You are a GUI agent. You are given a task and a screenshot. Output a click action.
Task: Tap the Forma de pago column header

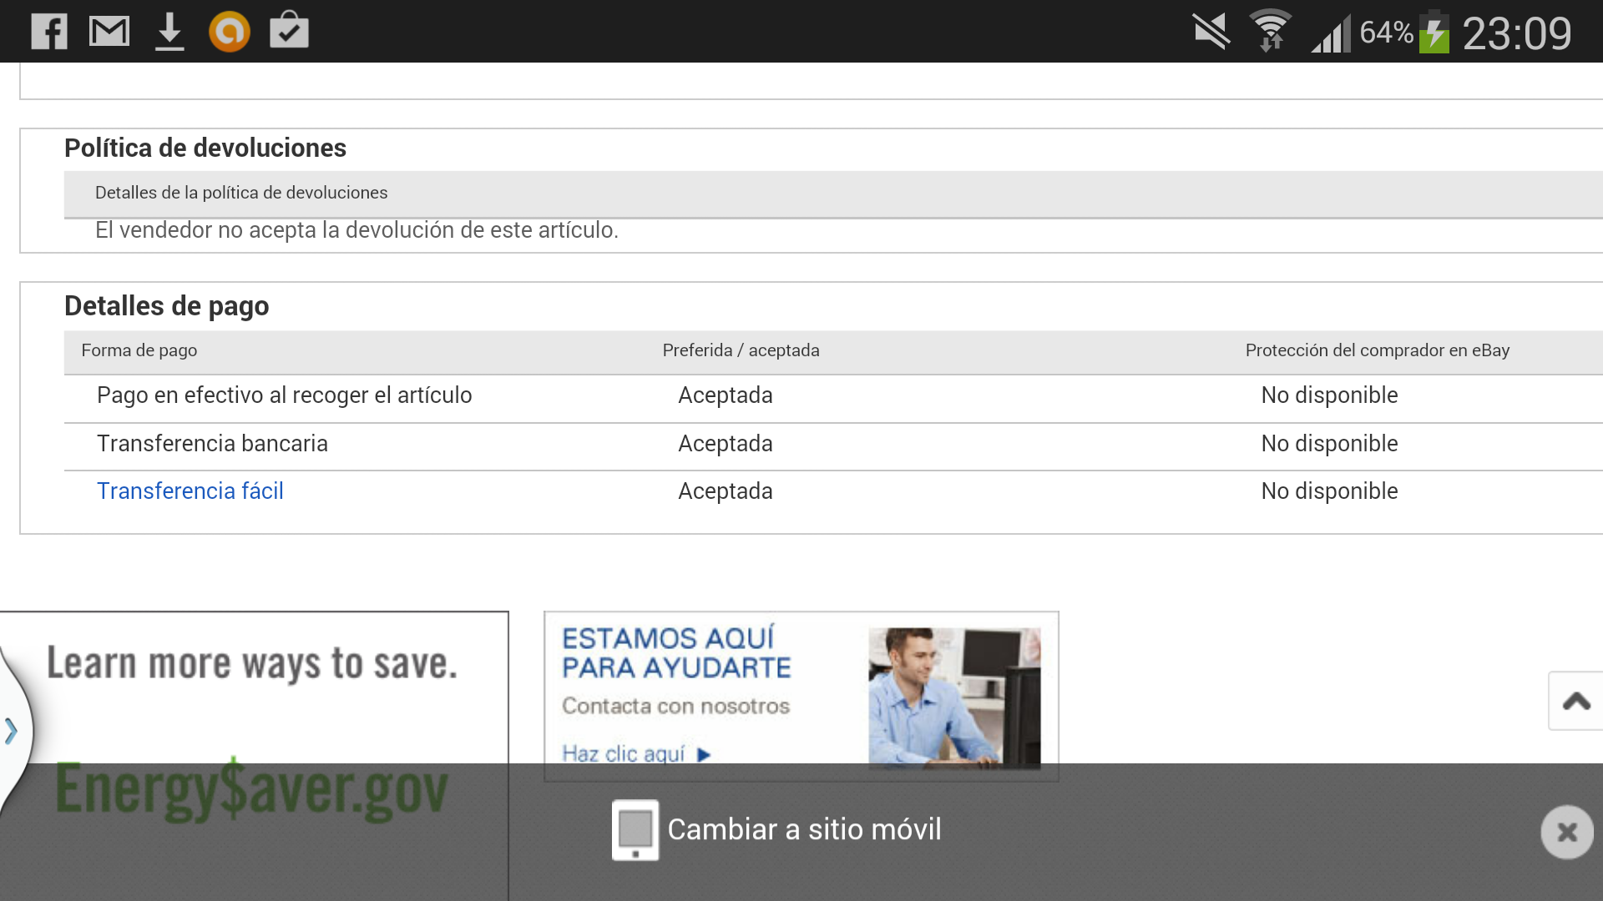tap(139, 350)
